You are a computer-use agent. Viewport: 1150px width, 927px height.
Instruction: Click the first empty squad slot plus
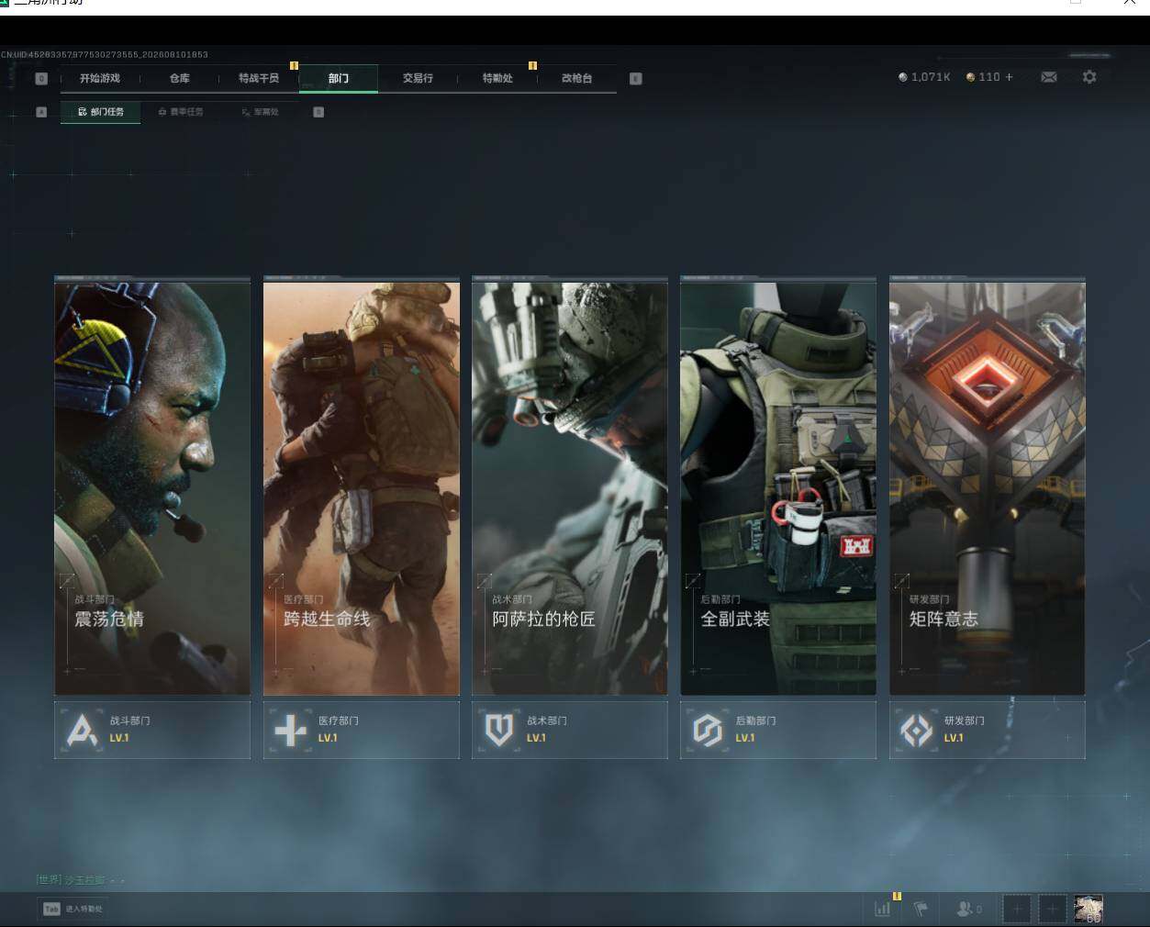click(x=1016, y=909)
